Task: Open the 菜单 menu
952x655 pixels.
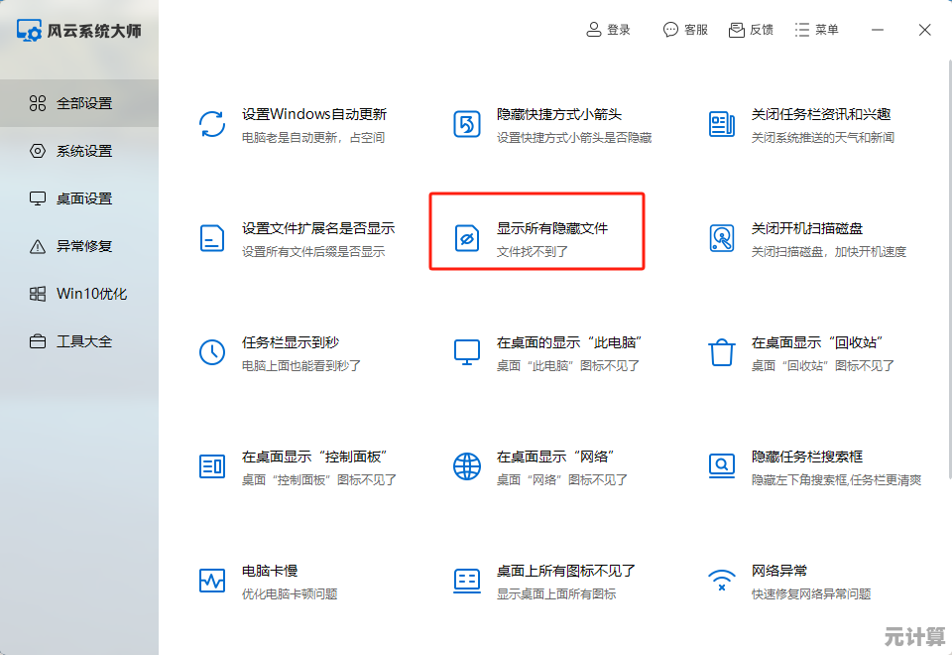Action: [826, 30]
